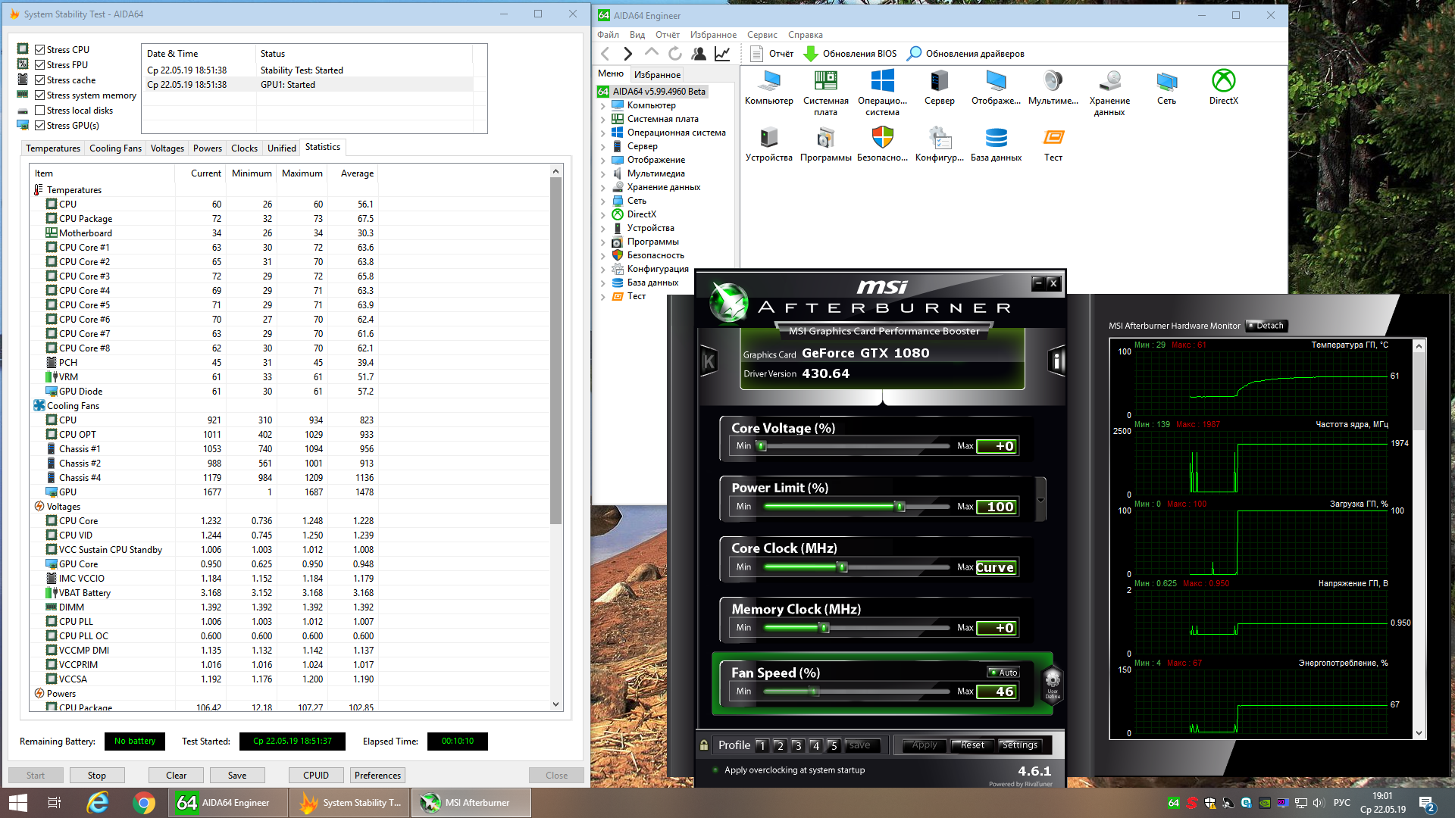1455x818 pixels.
Task: Click the graph chart toolbar icon
Action: 722,54
